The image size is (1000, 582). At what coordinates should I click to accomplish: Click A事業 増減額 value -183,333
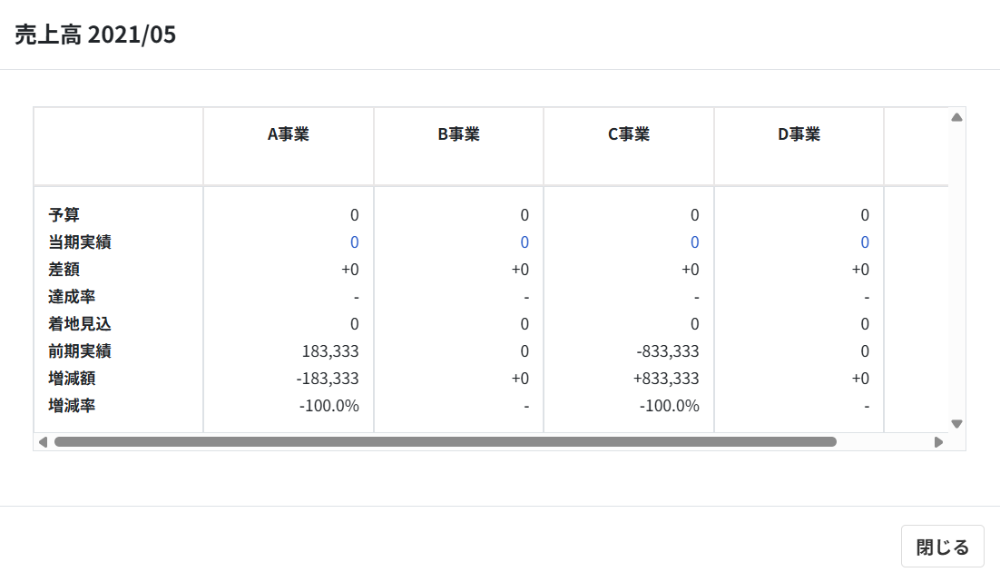[x=328, y=379]
